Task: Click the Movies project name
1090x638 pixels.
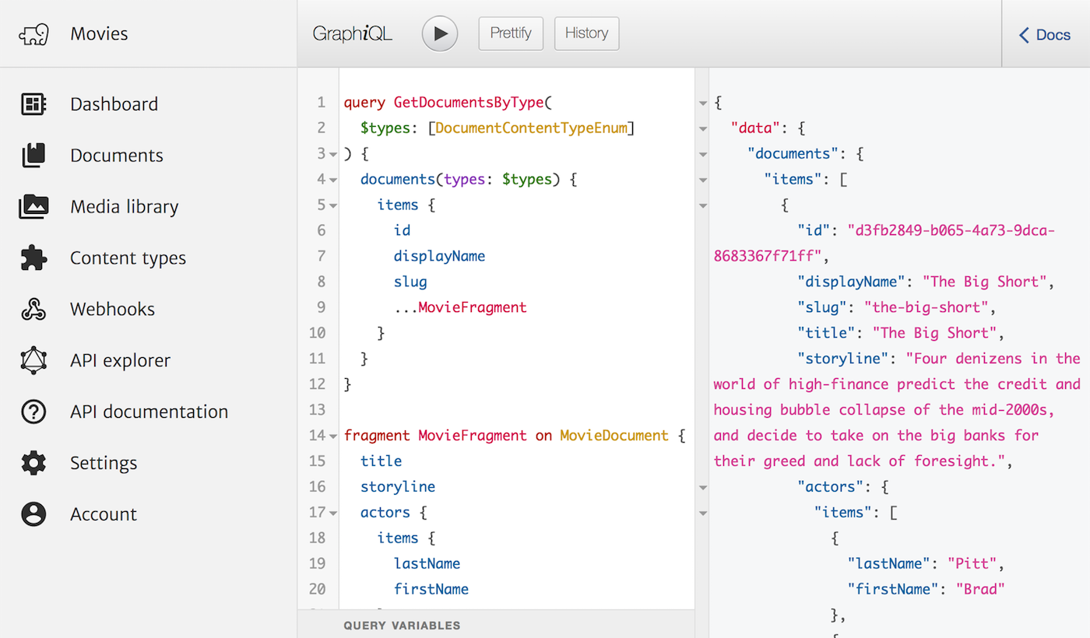Action: pyautogui.click(x=99, y=33)
